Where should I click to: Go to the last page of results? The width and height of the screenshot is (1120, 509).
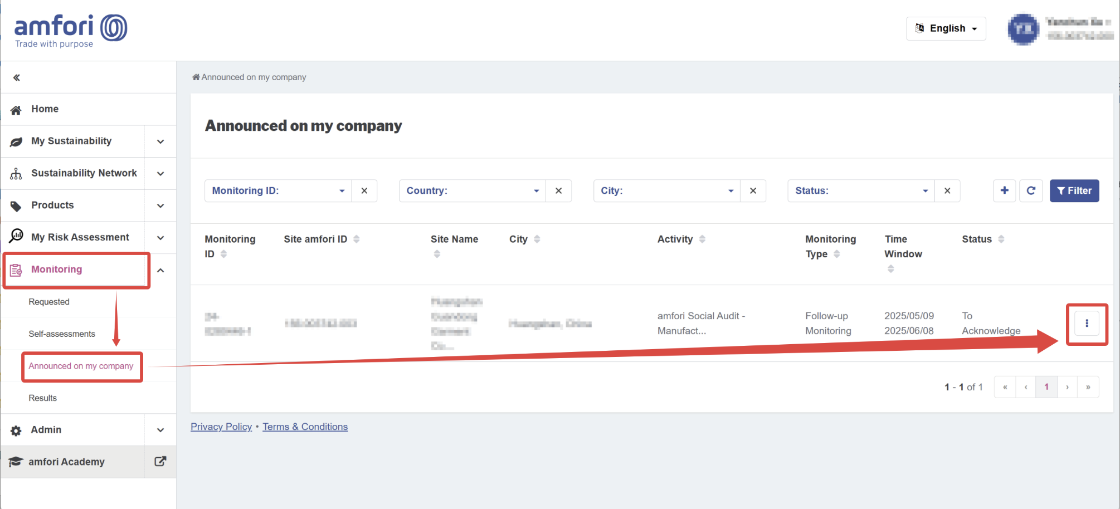click(x=1088, y=387)
